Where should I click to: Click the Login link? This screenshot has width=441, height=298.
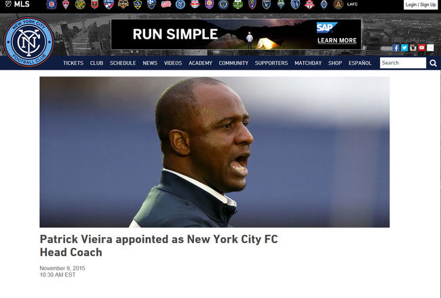tap(411, 5)
